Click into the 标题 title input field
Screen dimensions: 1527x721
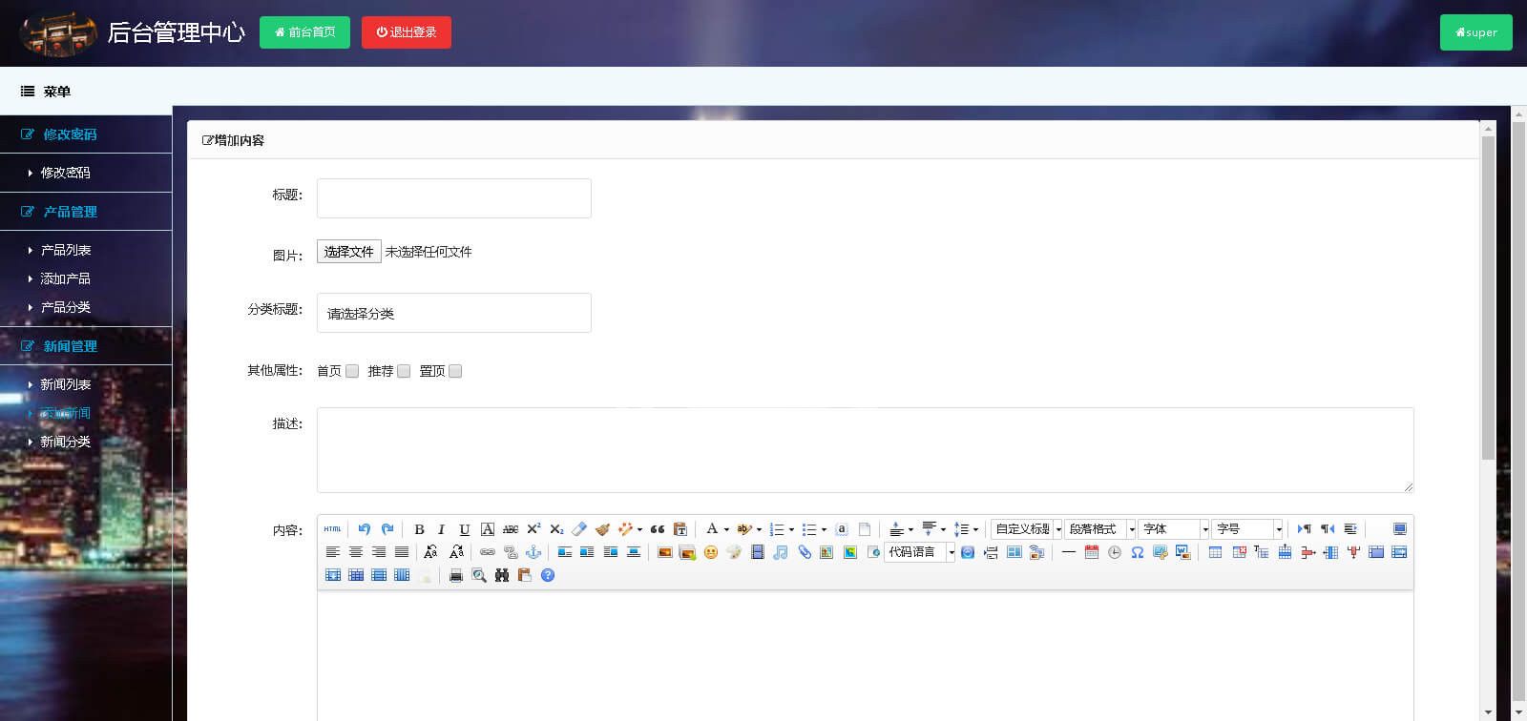[453, 198]
